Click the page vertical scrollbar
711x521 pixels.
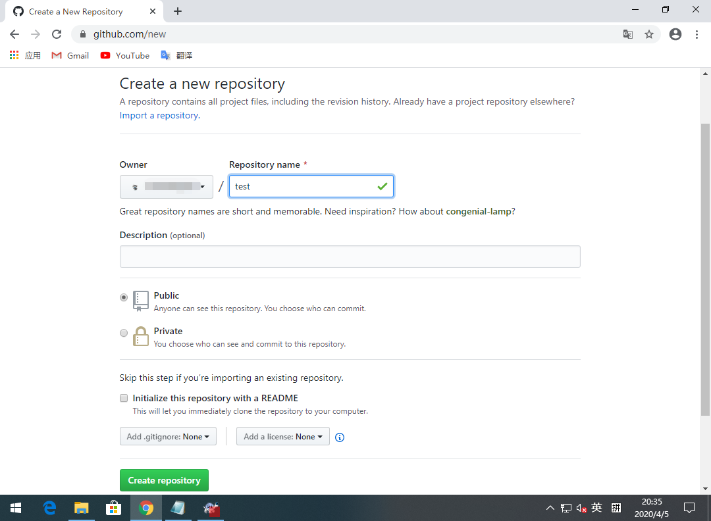pyautogui.click(x=705, y=269)
